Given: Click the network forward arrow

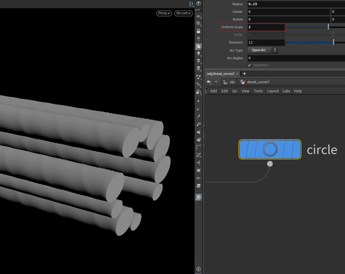Looking at the screenshot, I should 216,82.
